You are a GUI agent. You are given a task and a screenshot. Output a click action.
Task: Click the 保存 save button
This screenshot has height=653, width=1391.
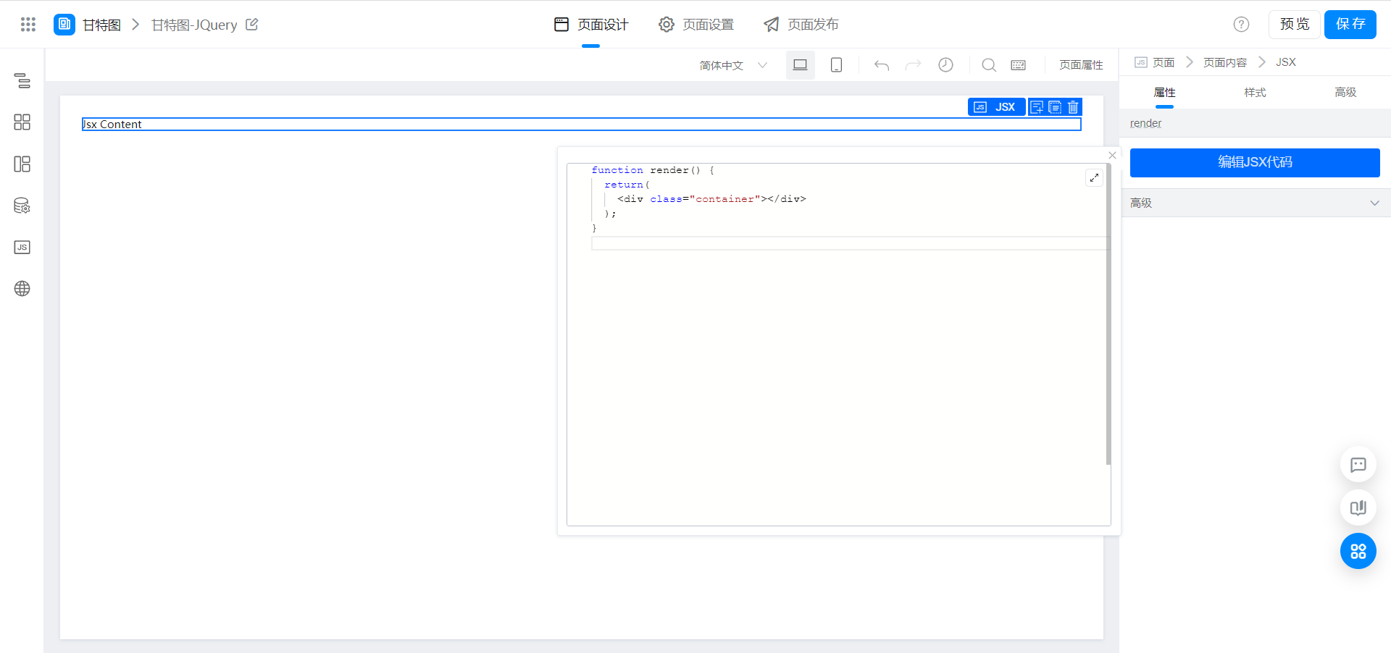1350,25
